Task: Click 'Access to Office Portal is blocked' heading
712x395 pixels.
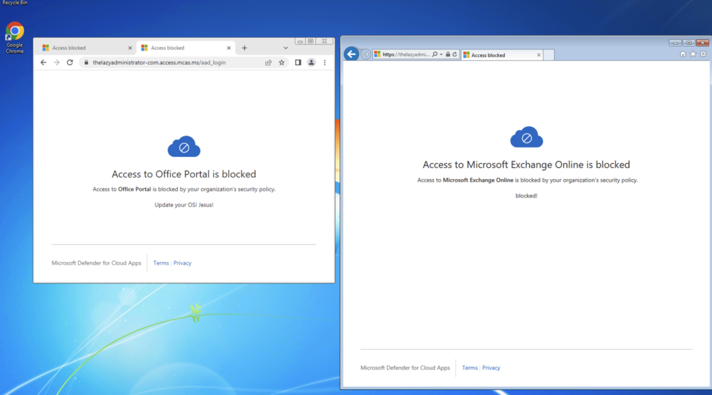Action: click(184, 174)
